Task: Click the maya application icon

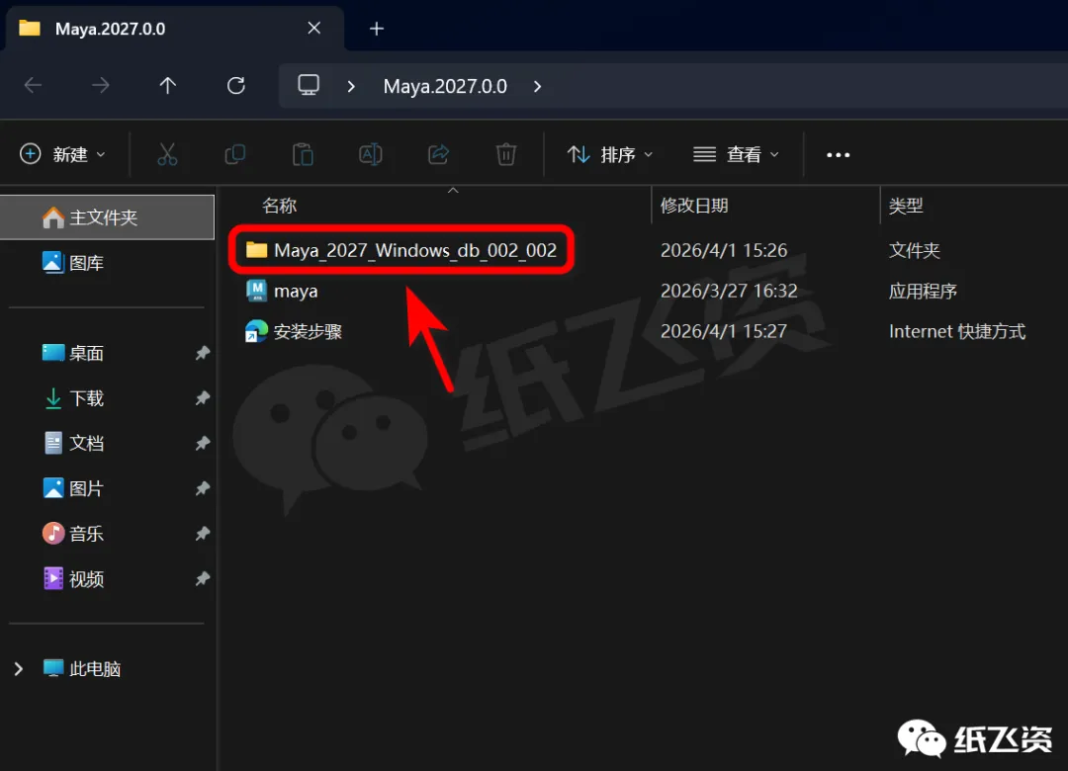Action: 256,291
